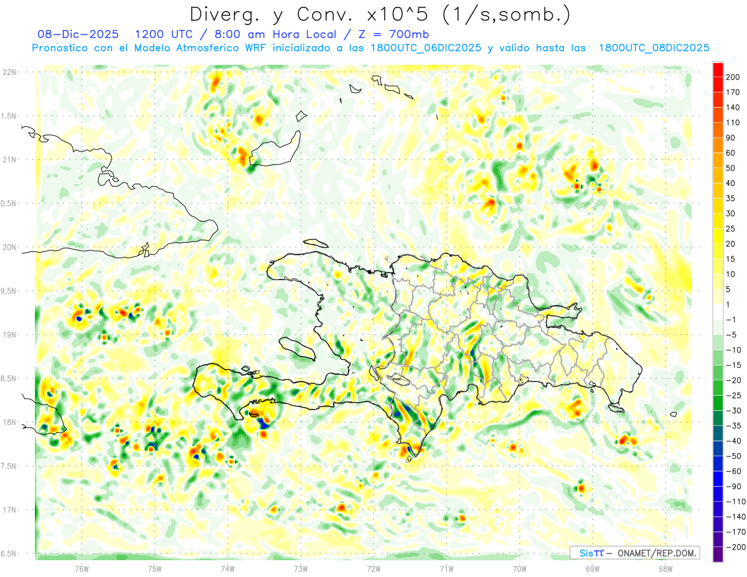This screenshot has height=577, width=747.
Task: Click the '1800UTC_06DIC2025' initialization time
Action: [x=425, y=48]
